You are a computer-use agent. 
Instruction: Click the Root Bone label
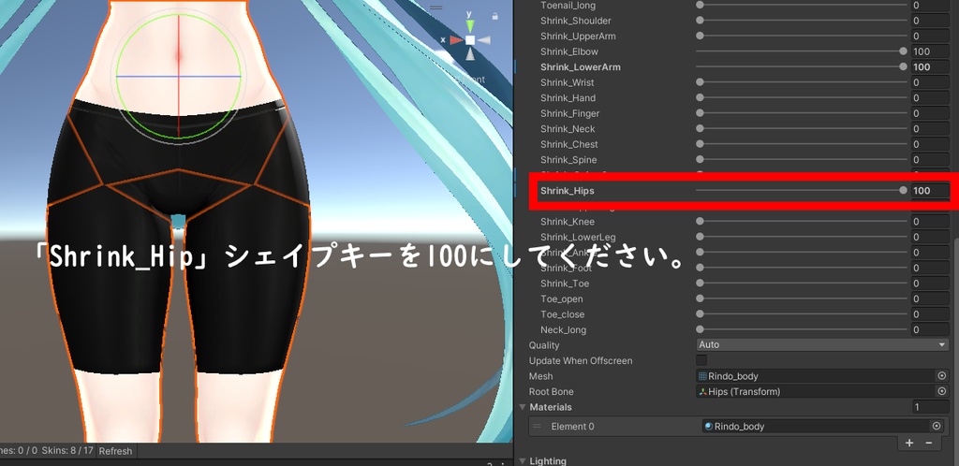[551, 391]
